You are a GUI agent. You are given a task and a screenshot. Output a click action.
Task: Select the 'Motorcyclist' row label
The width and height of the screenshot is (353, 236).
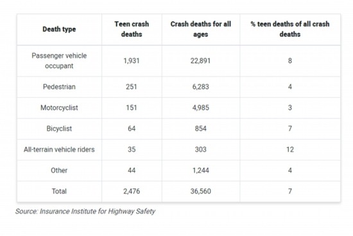click(59, 107)
